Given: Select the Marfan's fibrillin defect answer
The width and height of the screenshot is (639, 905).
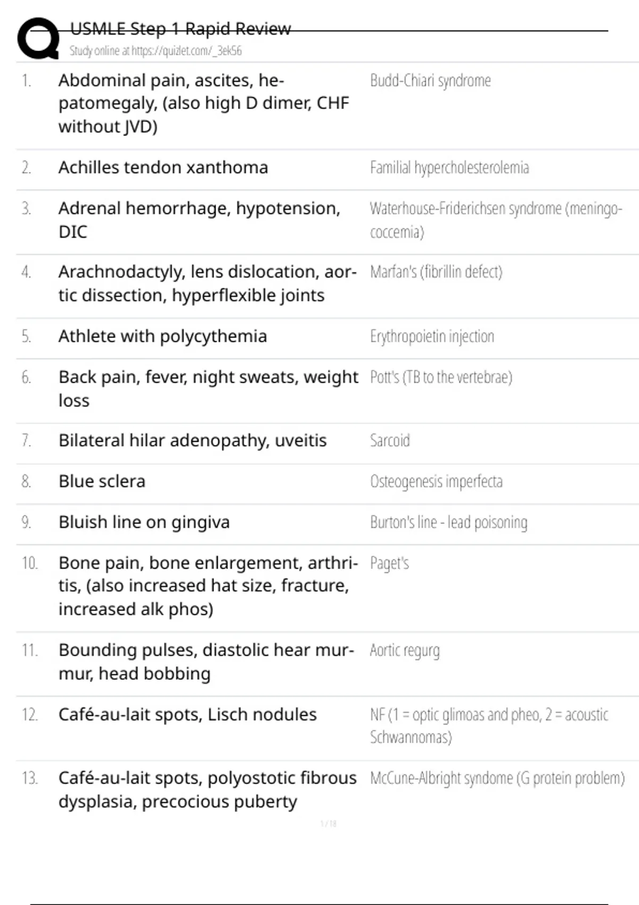Looking at the screenshot, I should coord(436,272).
